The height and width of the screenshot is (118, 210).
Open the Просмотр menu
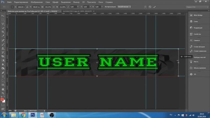point(91,2)
